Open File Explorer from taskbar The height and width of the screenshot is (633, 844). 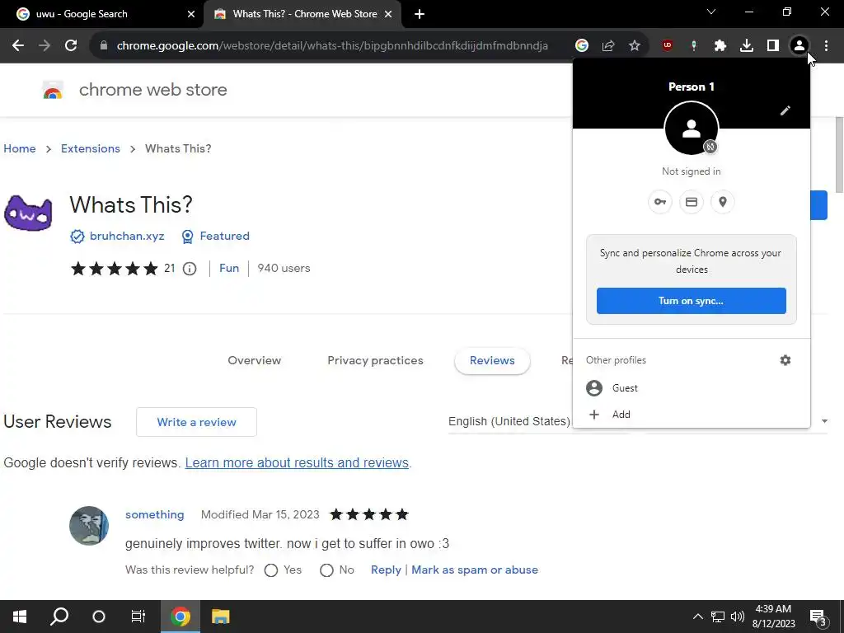(221, 617)
